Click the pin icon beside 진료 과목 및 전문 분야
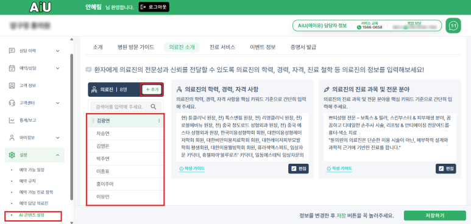This screenshot has height=224, width=471. [327, 89]
